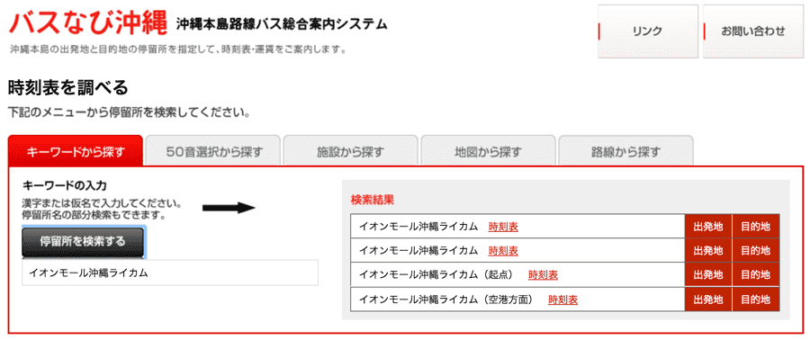Viewport: 810px width, 340px height.
Task: Click the 停留所を検索する search button
Action: pos(83,241)
